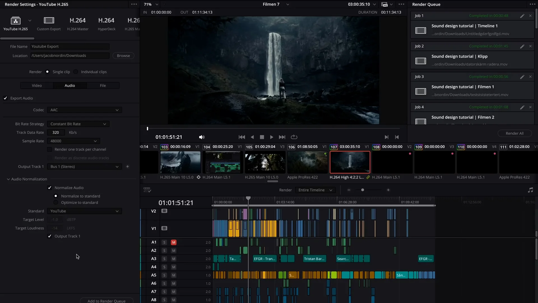
Task: Click the pencil edit icon for Job 1
Action: pyautogui.click(x=522, y=16)
